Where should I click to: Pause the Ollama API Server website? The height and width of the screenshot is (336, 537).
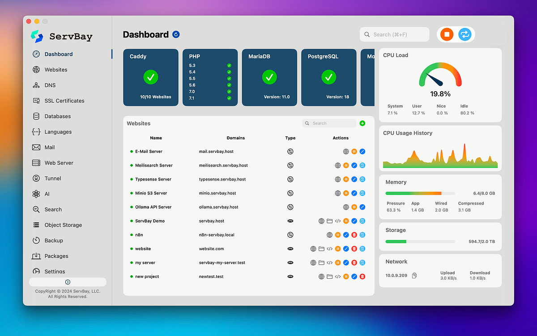(354, 207)
